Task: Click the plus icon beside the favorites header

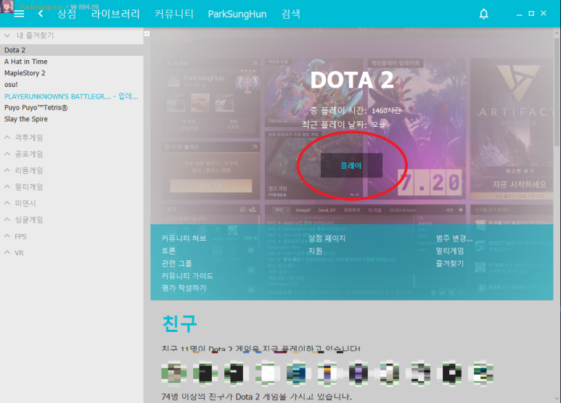Action: tap(147, 33)
